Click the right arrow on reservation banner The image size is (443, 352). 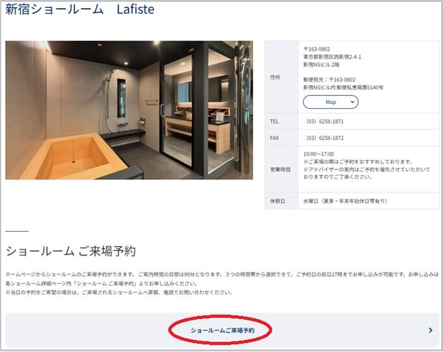430,330
